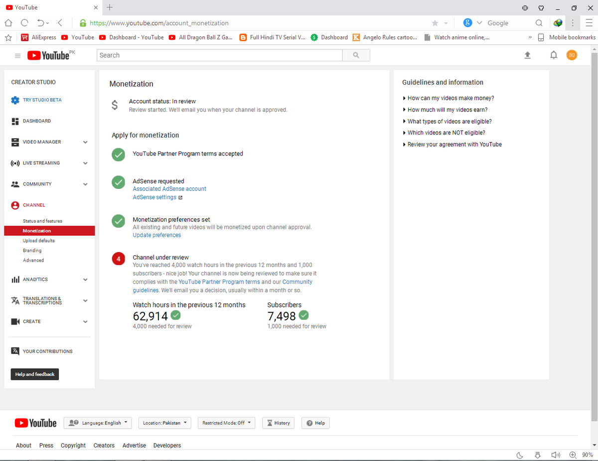Click the Help and feedback button
This screenshot has height=461, width=598.
click(x=35, y=374)
